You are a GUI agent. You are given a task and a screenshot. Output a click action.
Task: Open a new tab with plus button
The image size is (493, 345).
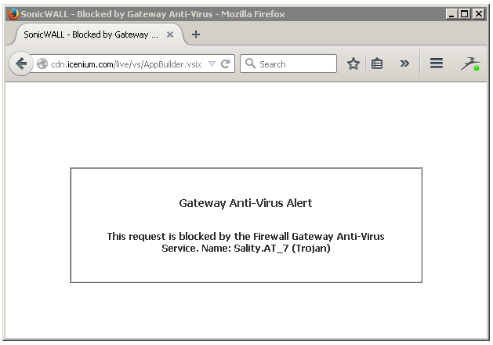196,34
